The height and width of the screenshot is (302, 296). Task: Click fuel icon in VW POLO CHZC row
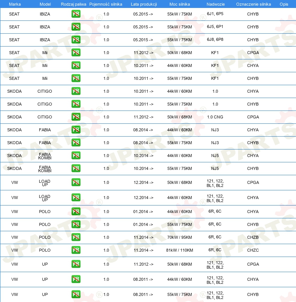(76, 250)
